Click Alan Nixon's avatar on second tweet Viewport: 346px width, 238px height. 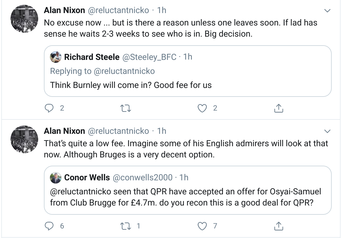tap(25, 139)
